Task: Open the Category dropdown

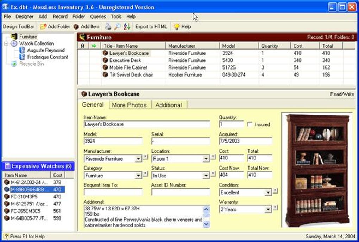Action: [x=138, y=176]
